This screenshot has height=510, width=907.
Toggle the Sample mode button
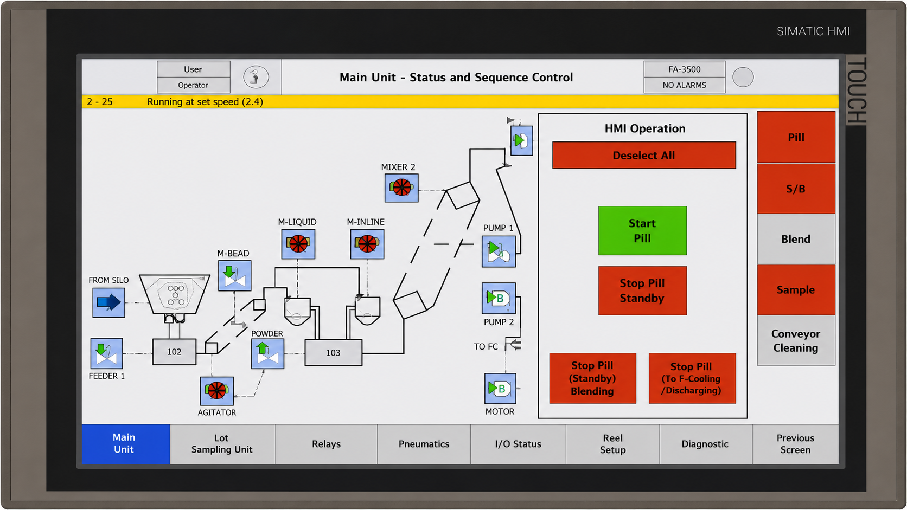point(796,290)
